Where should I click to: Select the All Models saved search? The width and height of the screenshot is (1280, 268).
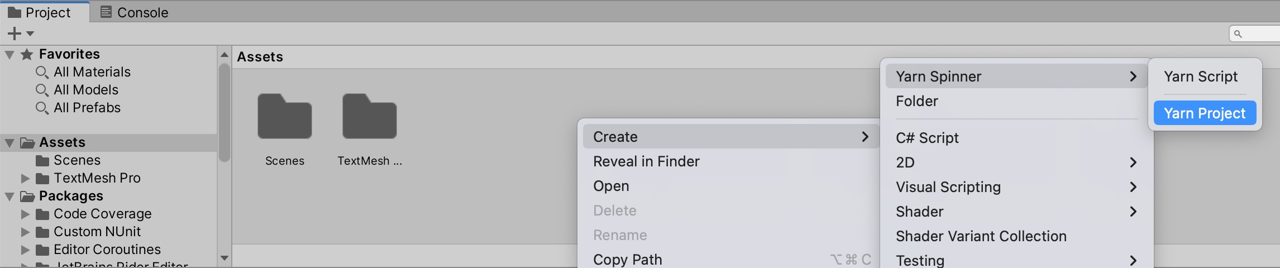point(85,90)
